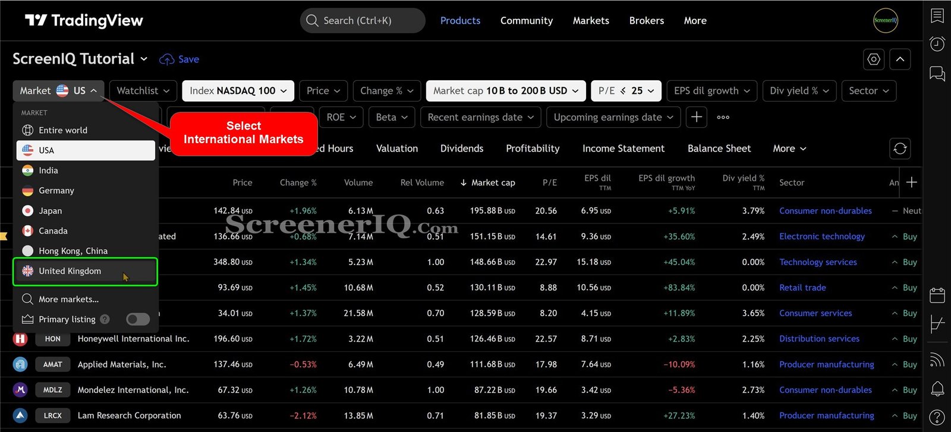951x432 pixels.
Task: Open the help center question mark icon
Action: [x=937, y=418]
